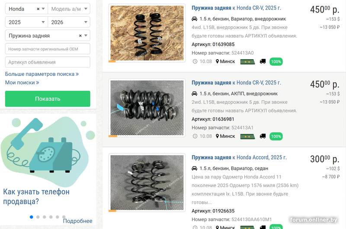
Task: Click part number 524413A1
Action: (242, 127)
